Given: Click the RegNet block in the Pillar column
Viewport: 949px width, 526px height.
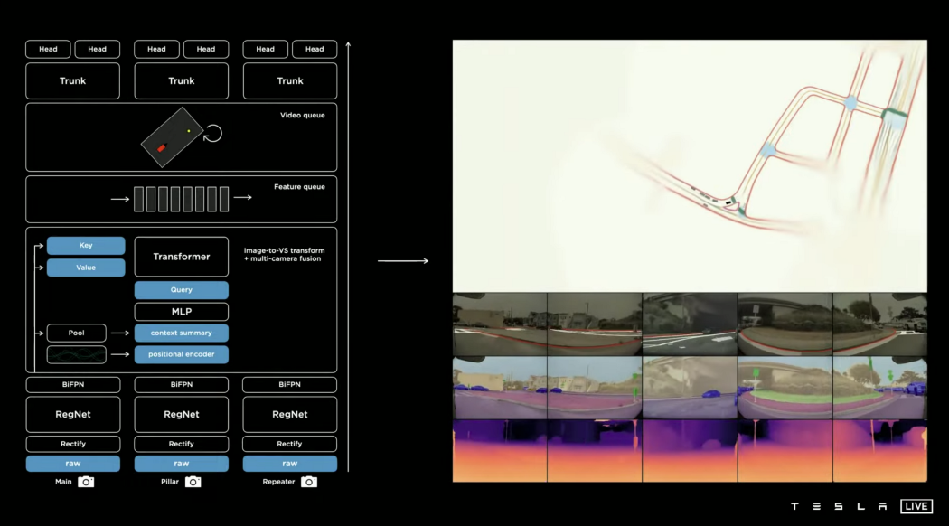Looking at the screenshot, I should click(x=182, y=414).
